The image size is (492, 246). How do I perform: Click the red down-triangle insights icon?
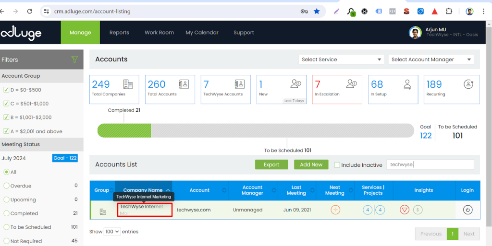coord(405,210)
